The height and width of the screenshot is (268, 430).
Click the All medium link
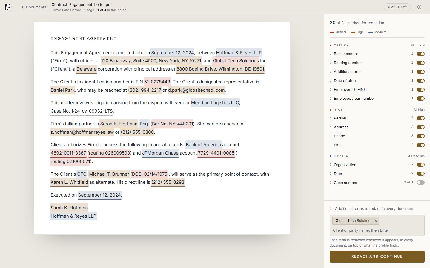(416, 156)
